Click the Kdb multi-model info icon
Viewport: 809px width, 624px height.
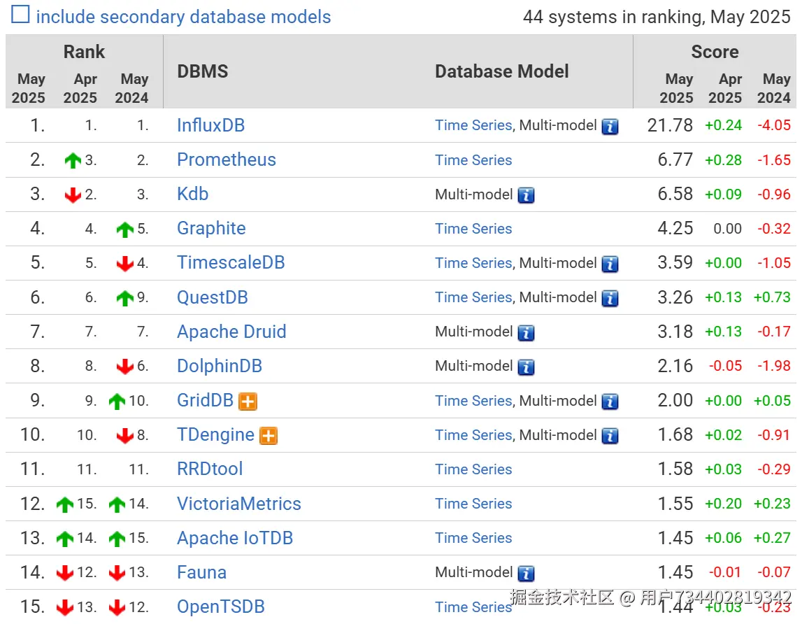coord(526,195)
